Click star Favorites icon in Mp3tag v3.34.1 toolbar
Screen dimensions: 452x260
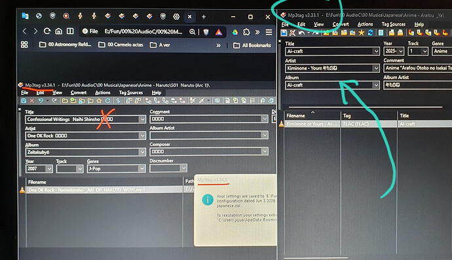point(99,101)
